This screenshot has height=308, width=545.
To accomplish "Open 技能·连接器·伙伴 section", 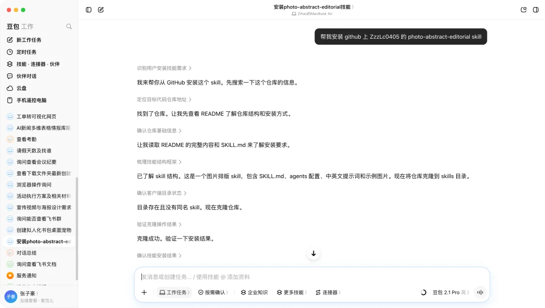I will click(x=39, y=64).
